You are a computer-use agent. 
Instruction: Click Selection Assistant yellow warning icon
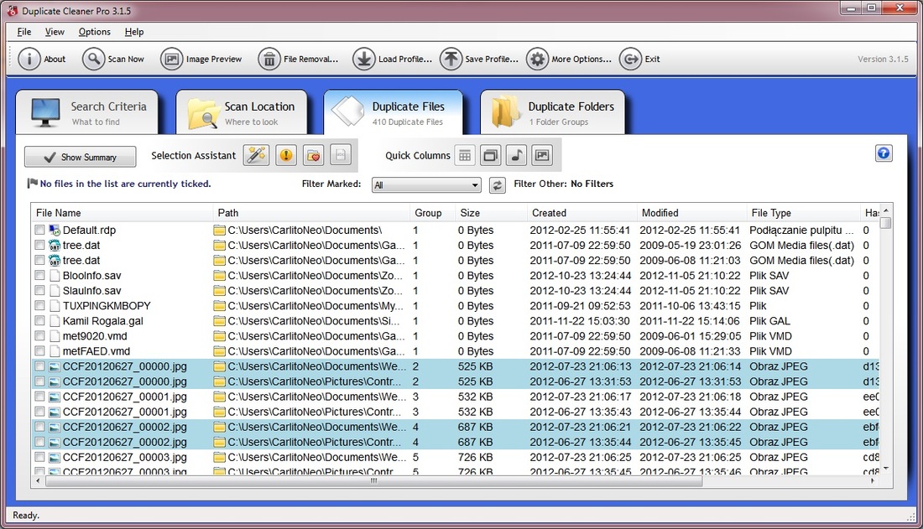click(285, 155)
